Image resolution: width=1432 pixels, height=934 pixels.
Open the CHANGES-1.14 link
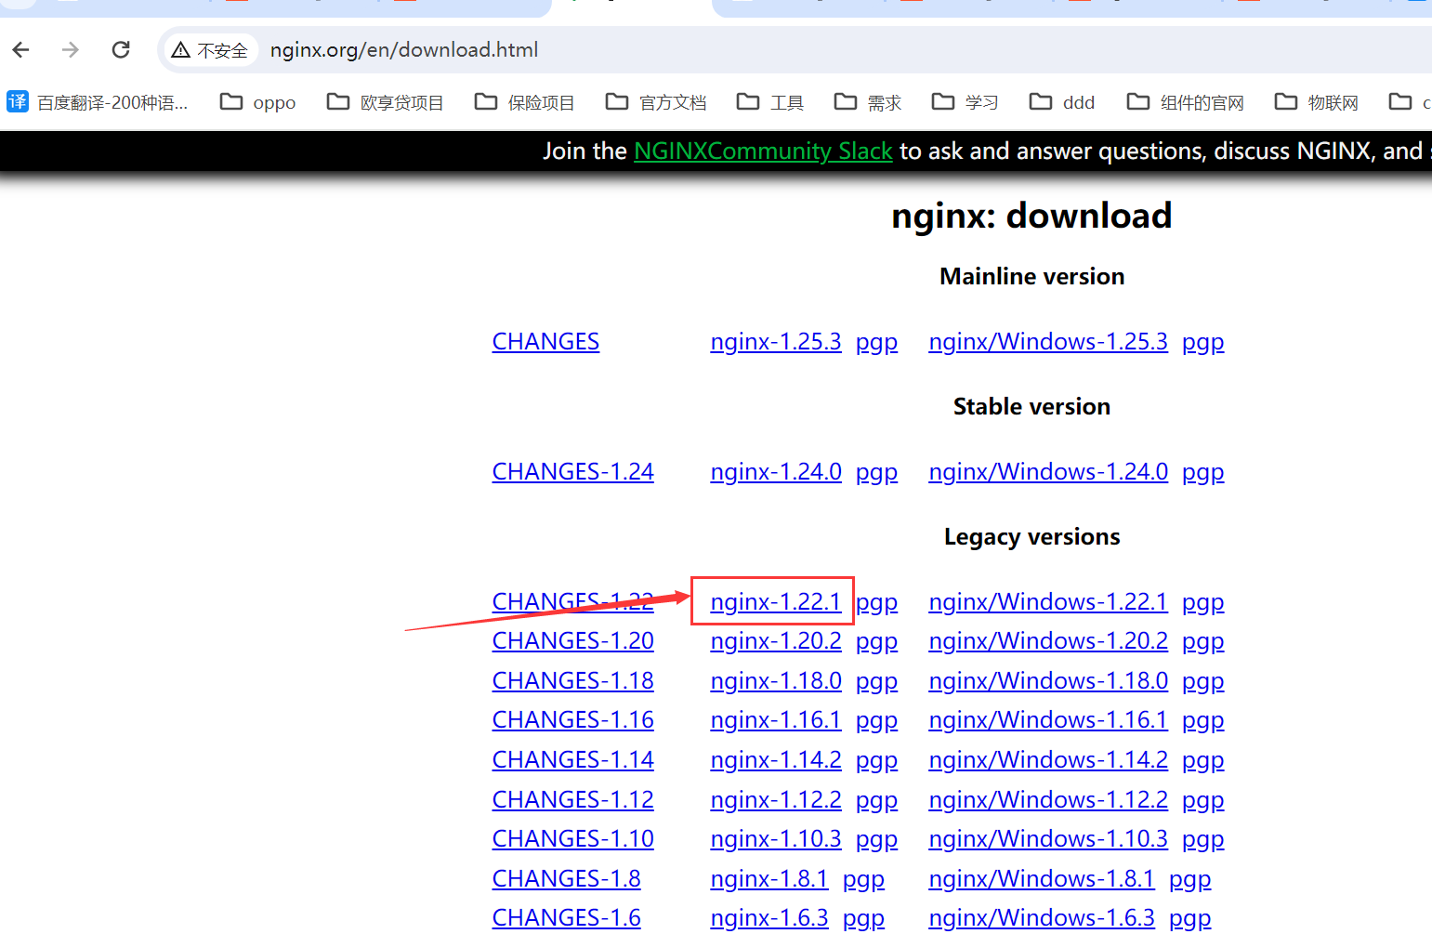click(573, 760)
